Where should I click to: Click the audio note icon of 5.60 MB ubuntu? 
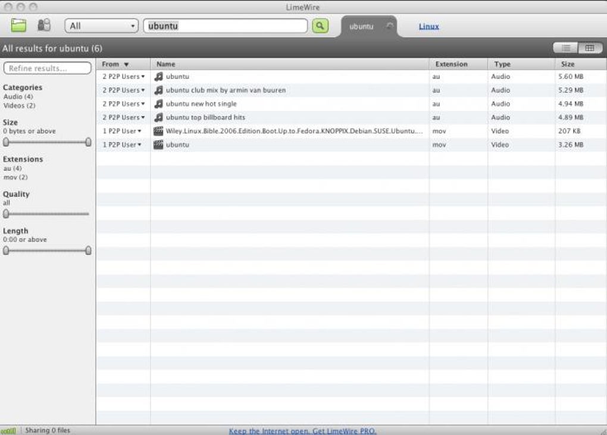click(x=158, y=77)
